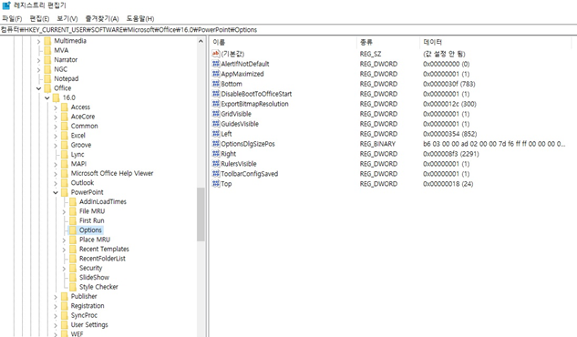Open the 보기(V) menu
This screenshot has width=577, height=337.
(67, 19)
